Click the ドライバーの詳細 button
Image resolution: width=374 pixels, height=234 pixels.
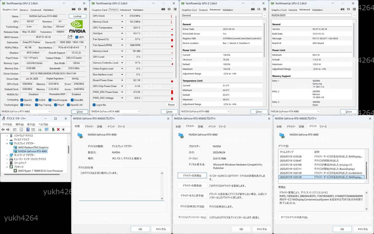tap(192, 176)
